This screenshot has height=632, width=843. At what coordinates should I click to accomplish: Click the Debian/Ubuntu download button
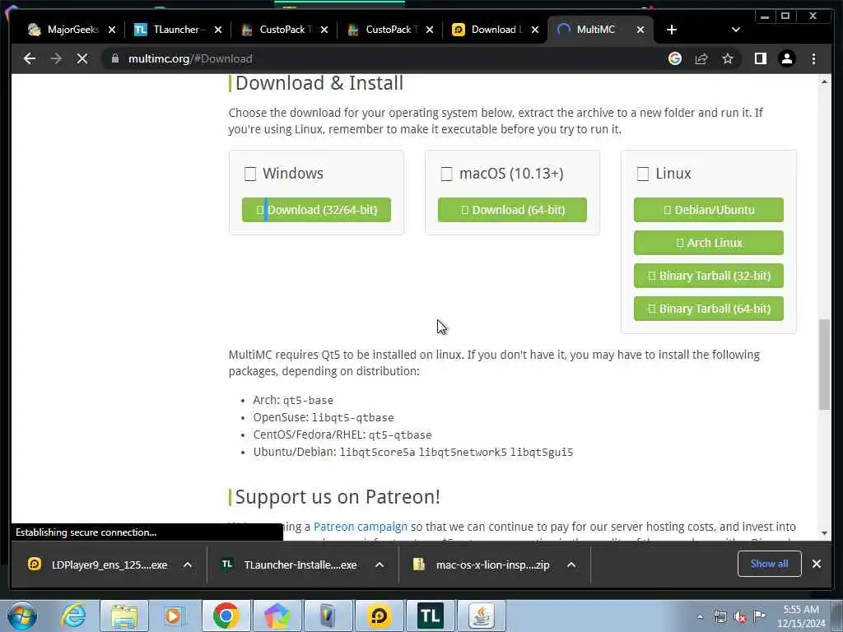pyautogui.click(x=709, y=210)
